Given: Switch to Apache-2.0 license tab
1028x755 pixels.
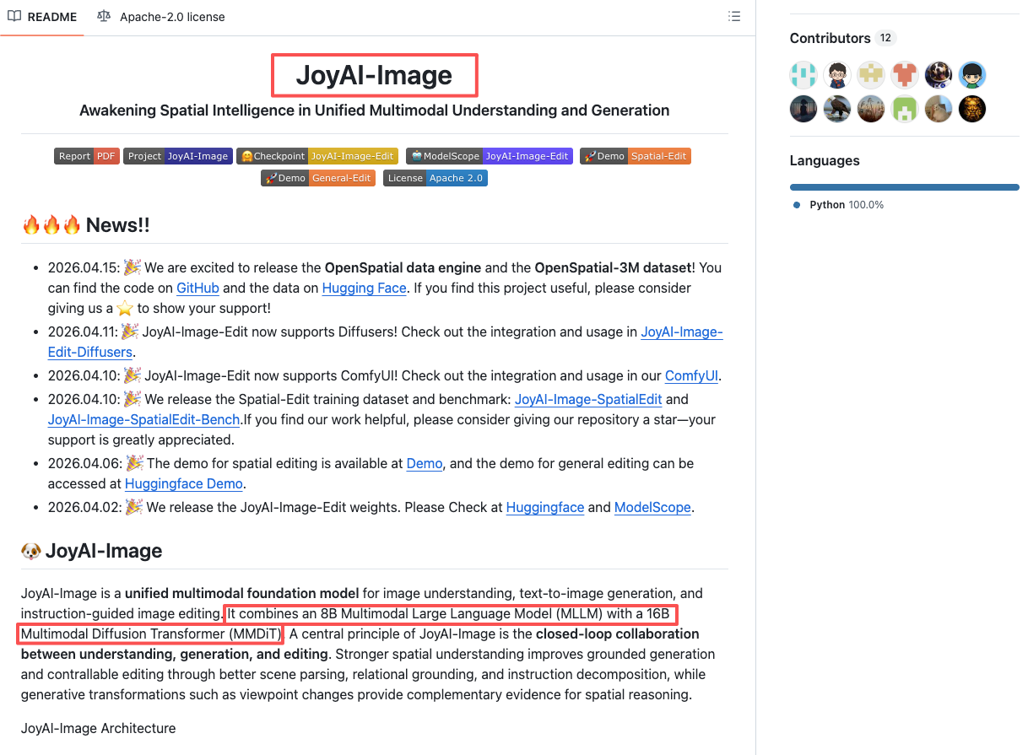Looking at the screenshot, I should 160,17.
